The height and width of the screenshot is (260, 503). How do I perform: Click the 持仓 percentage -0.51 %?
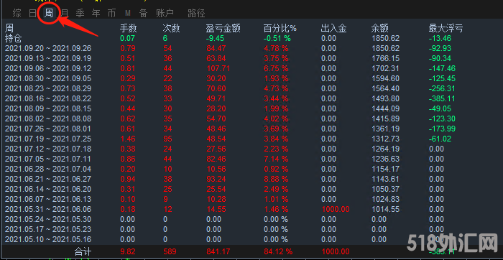pyautogui.click(x=277, y=39)
